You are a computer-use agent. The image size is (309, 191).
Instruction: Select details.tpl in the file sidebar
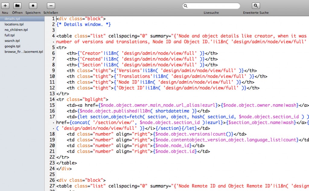click(12, 19)
